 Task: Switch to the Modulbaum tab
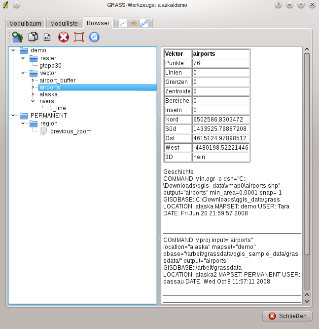(x=25, y=23)
